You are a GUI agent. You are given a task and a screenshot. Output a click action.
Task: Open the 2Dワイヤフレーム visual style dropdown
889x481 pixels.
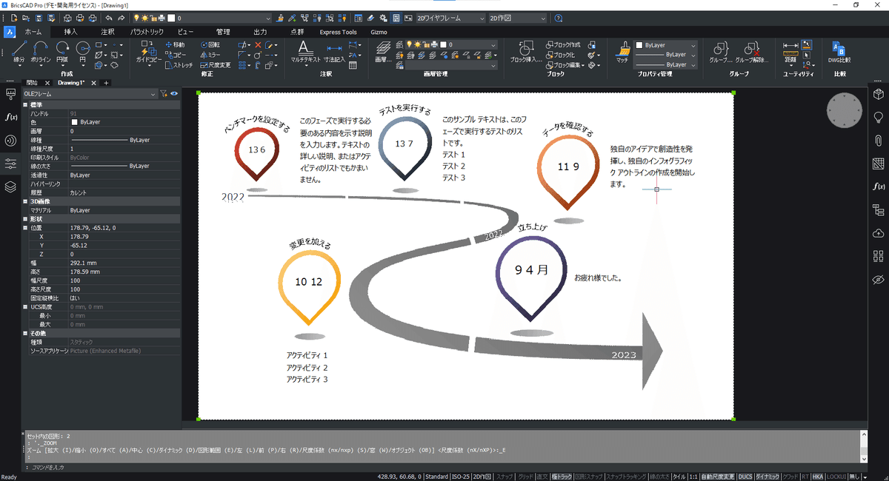[449, 17]
